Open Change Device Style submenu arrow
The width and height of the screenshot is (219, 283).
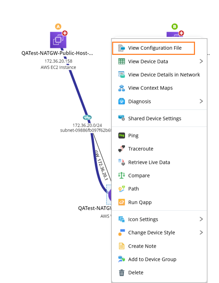(201, 233)
